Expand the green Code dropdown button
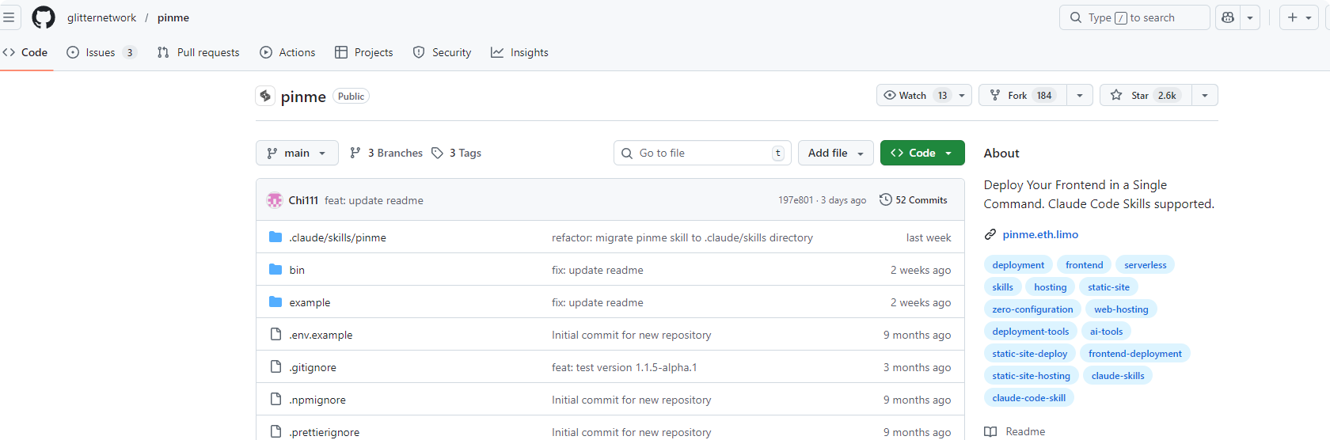 922,153
